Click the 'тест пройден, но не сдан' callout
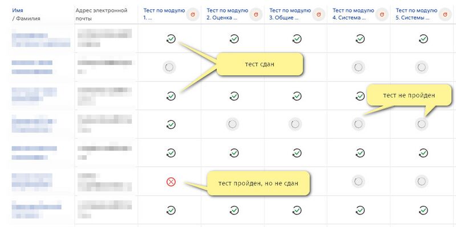The image size is (456, 227). (258, 183)
